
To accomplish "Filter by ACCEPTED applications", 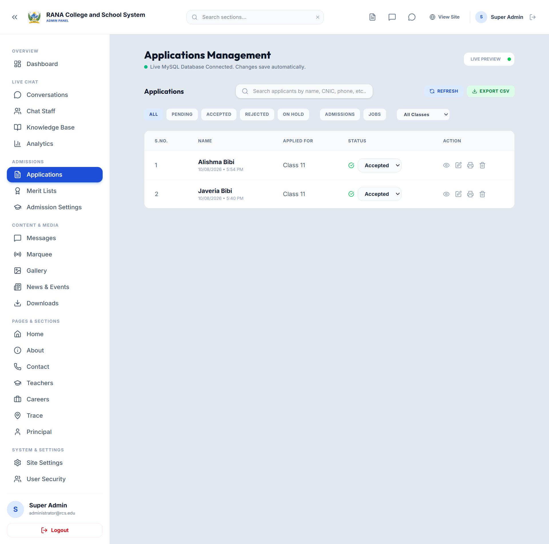I will click(219, 114).
